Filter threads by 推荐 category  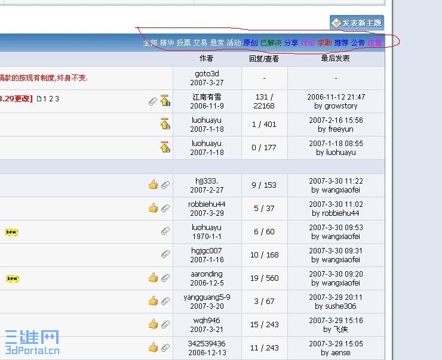(x=342, y=43)
